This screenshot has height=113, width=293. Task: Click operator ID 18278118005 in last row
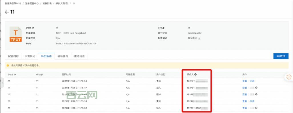pos(194,108)
